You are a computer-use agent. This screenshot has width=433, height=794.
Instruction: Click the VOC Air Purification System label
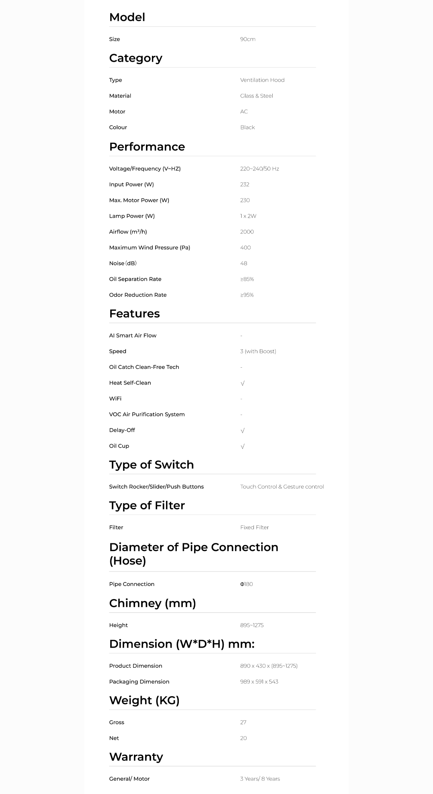point(147,415)
